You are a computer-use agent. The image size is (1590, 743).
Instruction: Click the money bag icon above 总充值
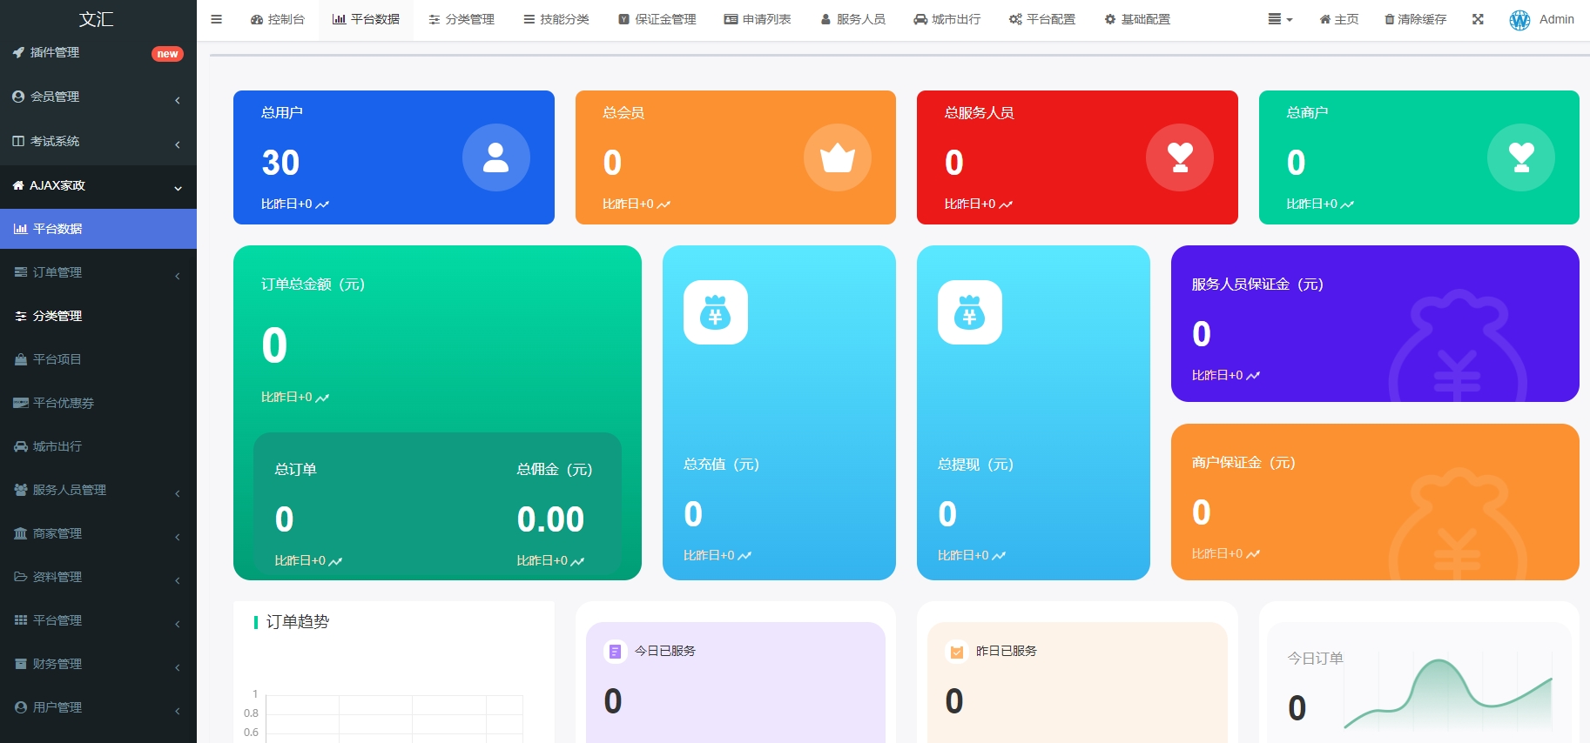tap(716, 312)
